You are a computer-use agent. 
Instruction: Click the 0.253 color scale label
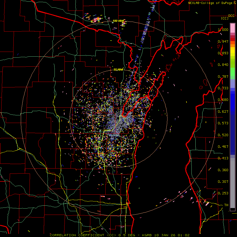click(x=223, y=193)
